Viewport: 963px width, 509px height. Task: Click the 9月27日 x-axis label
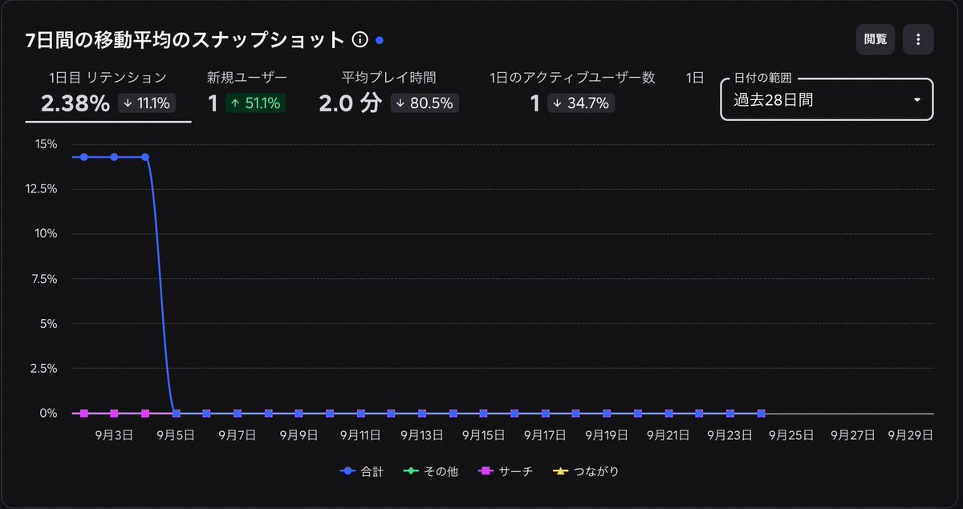[852, 434]
